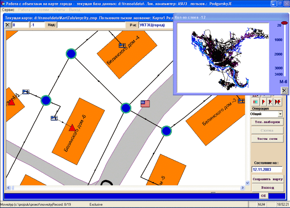Click the crossed-out red flag tool button
The width and height of the screenshot is (290, 208).
(271, 102)
